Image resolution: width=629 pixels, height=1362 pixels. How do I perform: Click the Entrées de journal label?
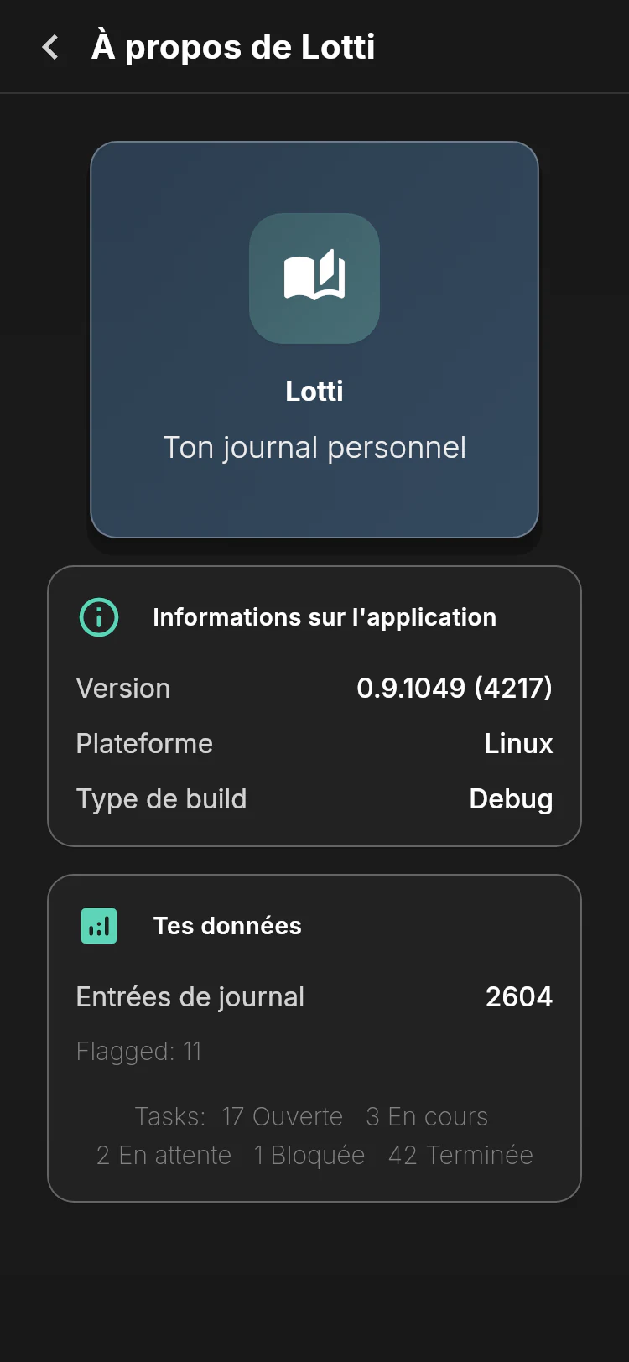190,997
